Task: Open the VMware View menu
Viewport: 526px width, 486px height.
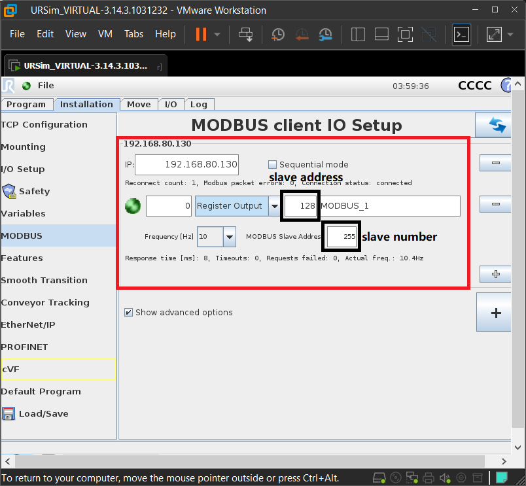Action: pyautogui.click(x=76, y=34)
